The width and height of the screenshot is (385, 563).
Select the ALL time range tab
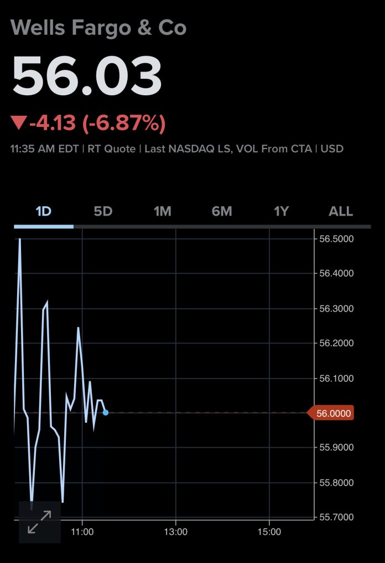[341, 211]
